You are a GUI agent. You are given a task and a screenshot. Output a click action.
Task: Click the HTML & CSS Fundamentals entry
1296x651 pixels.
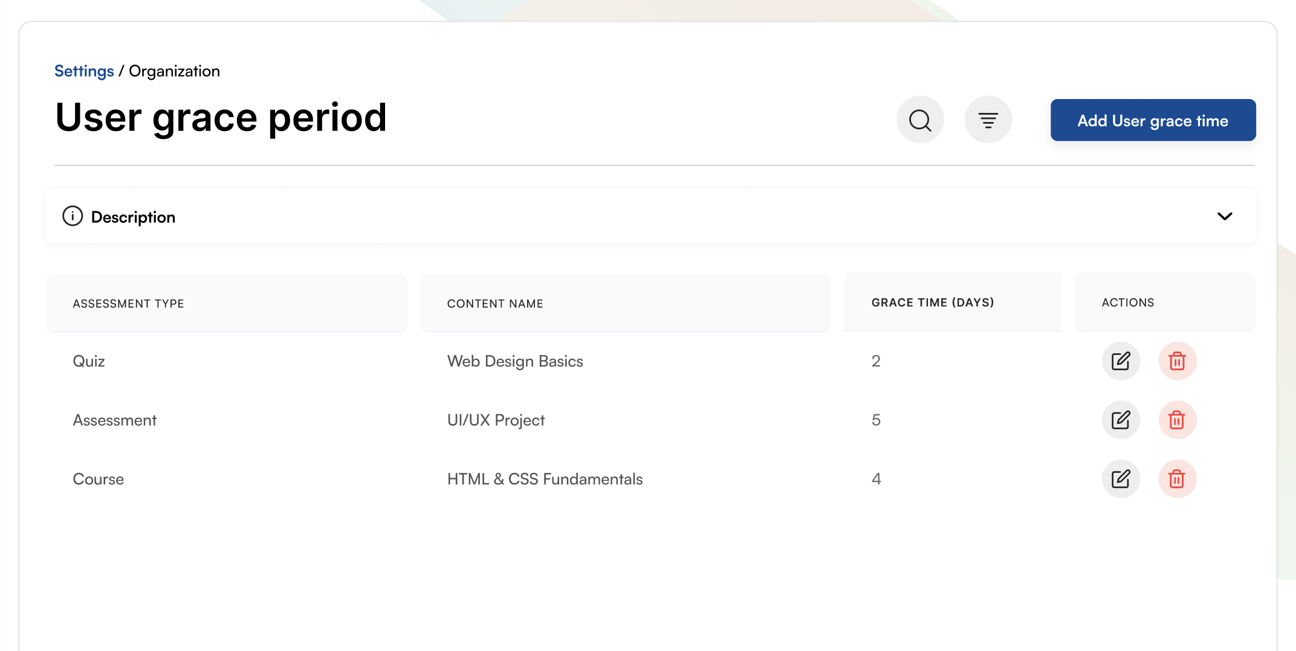[x=545, y=479]
